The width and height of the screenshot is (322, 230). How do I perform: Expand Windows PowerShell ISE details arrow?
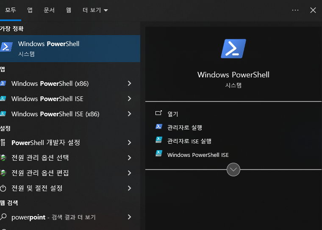[129, 99]
